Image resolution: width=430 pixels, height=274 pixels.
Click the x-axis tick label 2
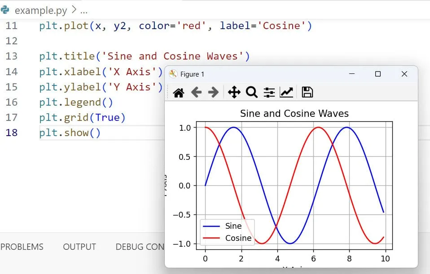click(x=241, y=259)
